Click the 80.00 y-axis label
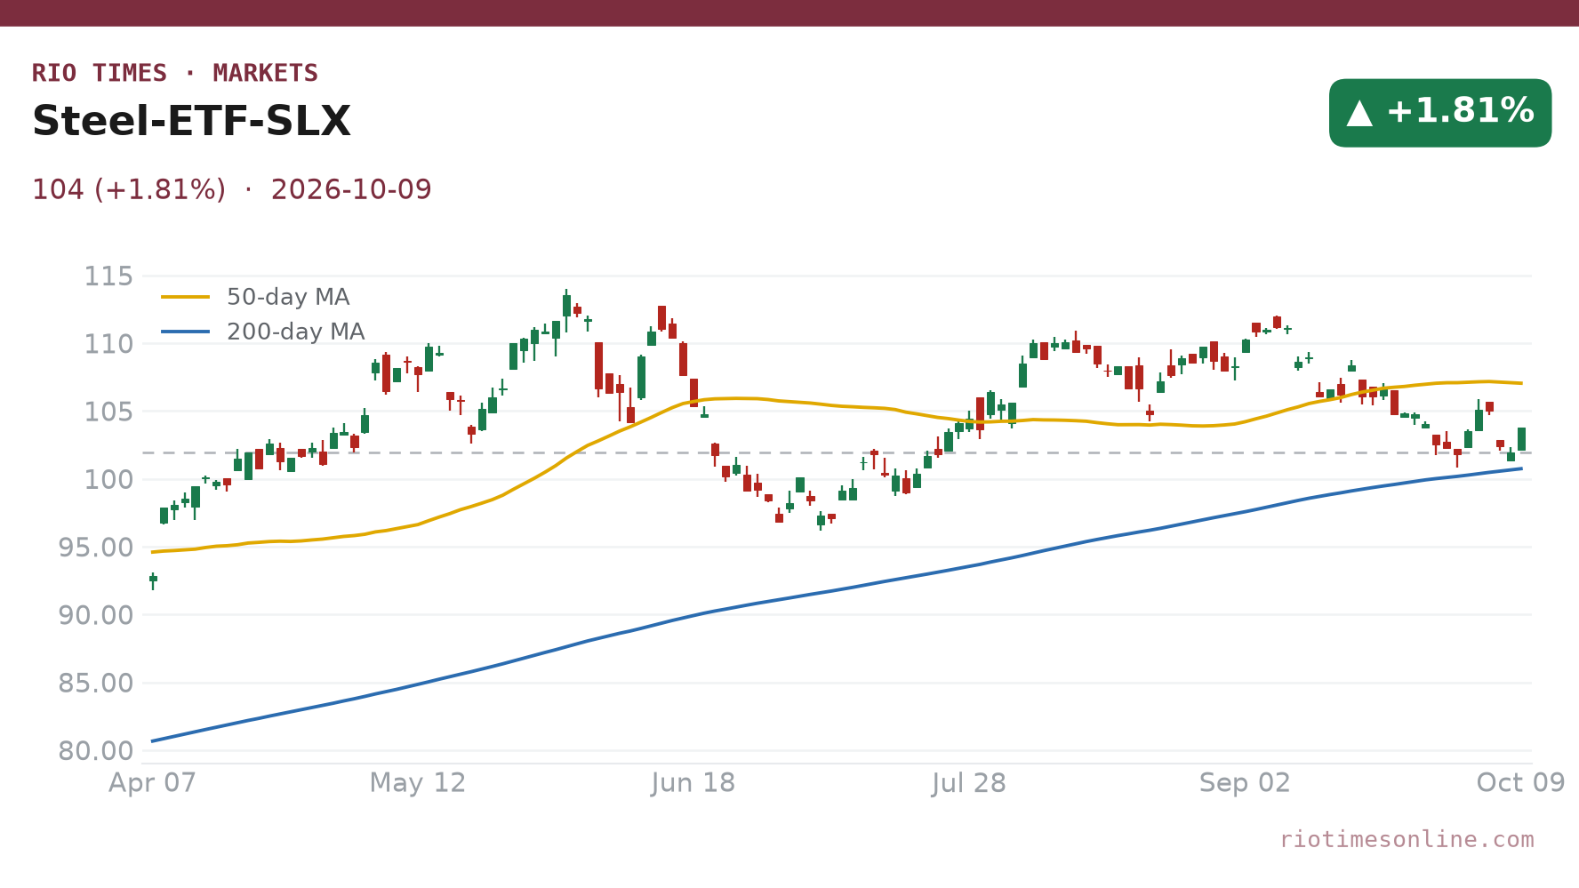This screenshot has width=1579, height=888. [96, 751]
